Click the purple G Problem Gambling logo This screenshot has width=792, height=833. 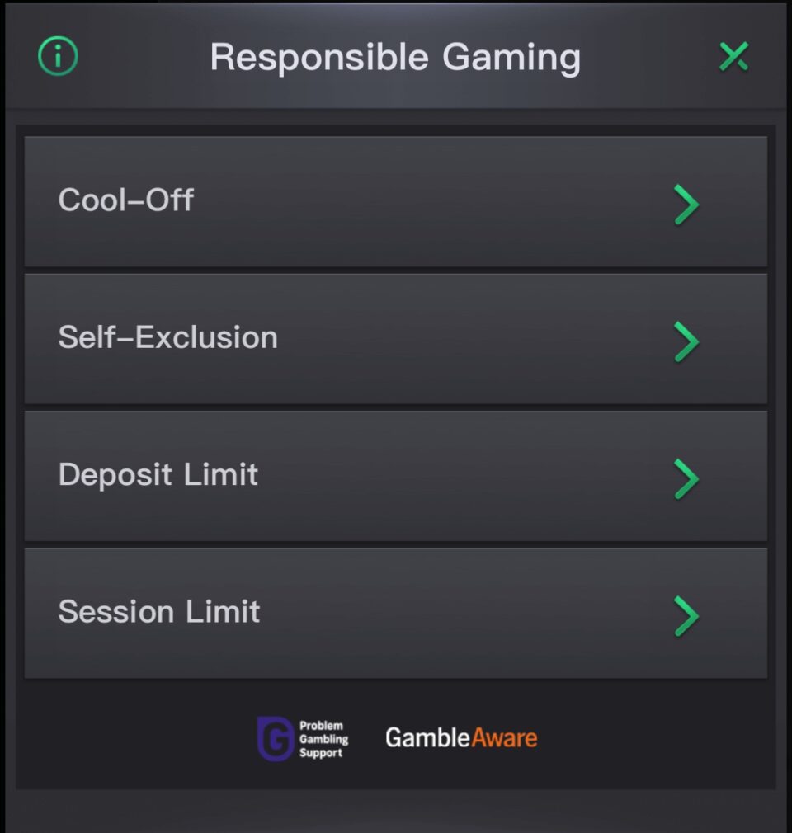click(x=276, y=738)
